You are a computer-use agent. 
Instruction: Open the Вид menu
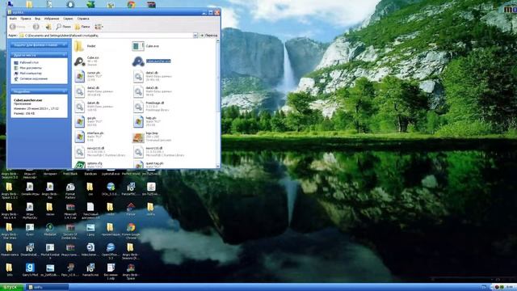(38, 19)
